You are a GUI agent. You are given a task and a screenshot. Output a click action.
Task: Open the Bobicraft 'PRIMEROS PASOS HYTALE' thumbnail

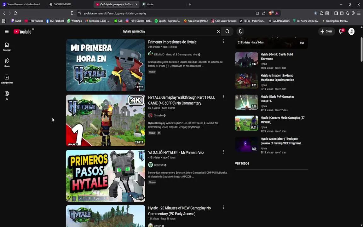105,176
